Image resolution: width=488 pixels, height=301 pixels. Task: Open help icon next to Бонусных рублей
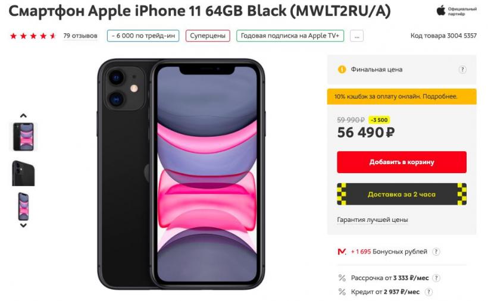click(436, 252)
